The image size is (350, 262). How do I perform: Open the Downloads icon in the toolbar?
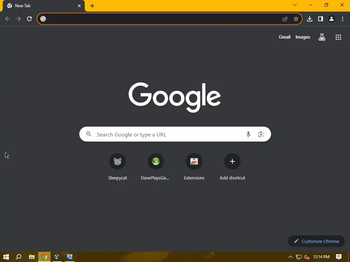tap(310, 19)
